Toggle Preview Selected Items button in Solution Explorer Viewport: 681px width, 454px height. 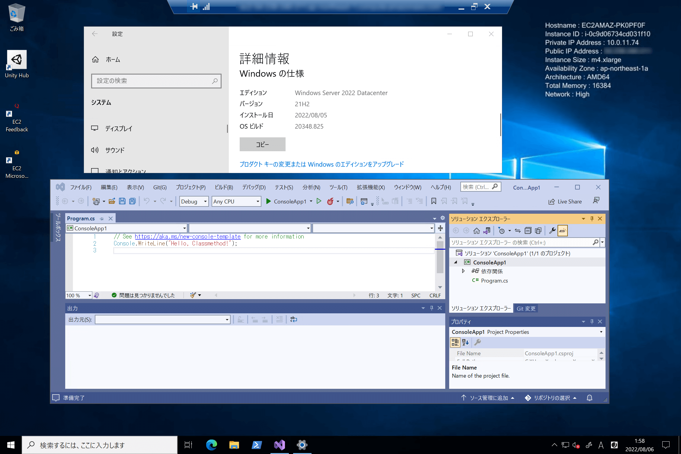[563, 231]
